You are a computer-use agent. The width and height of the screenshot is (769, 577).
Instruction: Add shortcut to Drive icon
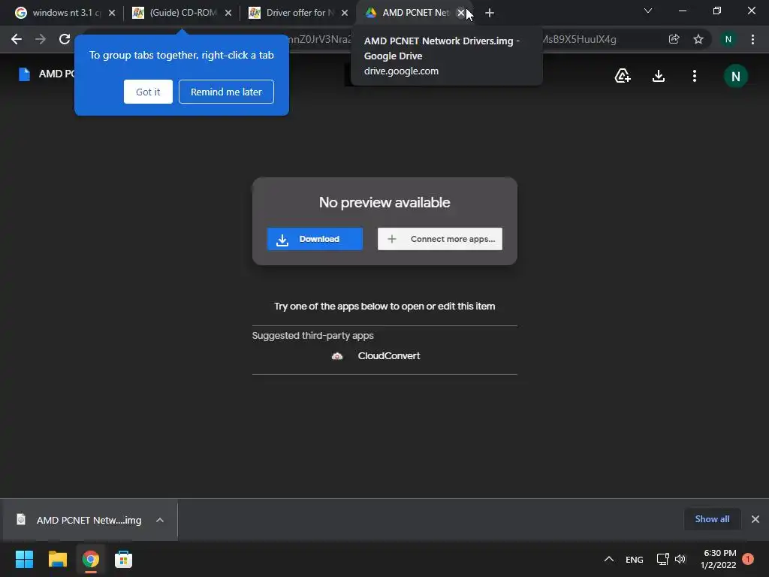[x=623, y=76]
